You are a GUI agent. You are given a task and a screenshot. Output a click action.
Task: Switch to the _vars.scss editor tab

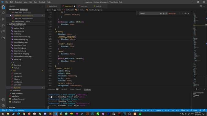(x=84, y=6)
